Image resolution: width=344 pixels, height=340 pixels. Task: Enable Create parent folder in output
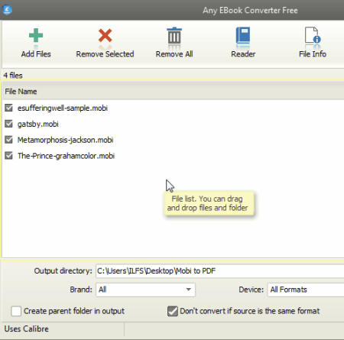(16, 311)
